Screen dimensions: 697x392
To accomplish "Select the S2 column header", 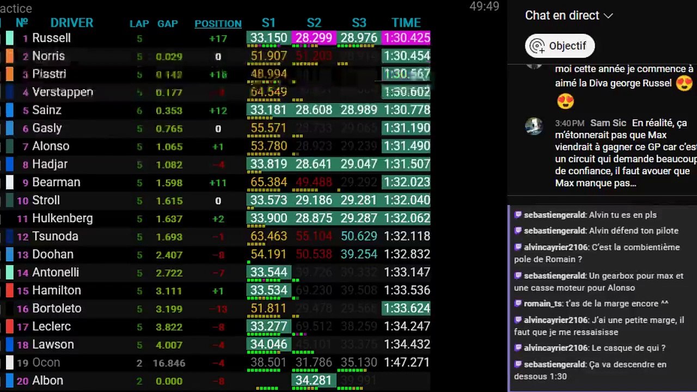I will coord(314,23).
